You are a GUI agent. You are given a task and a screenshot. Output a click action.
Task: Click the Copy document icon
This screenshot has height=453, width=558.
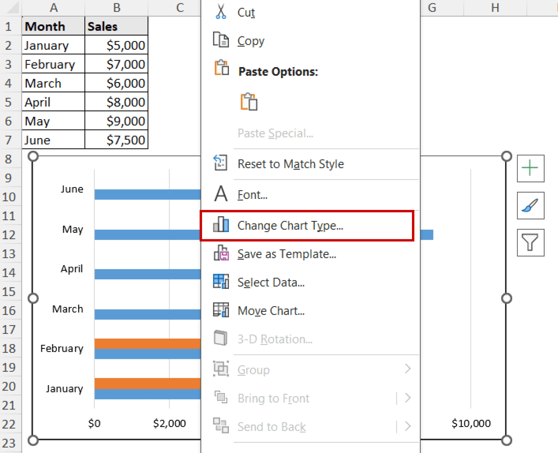coord(221,41)
